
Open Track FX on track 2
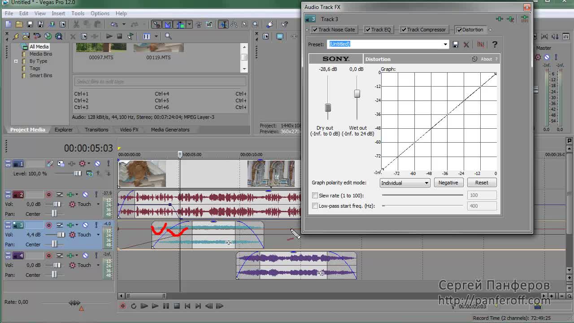click(x=70, y=194)
